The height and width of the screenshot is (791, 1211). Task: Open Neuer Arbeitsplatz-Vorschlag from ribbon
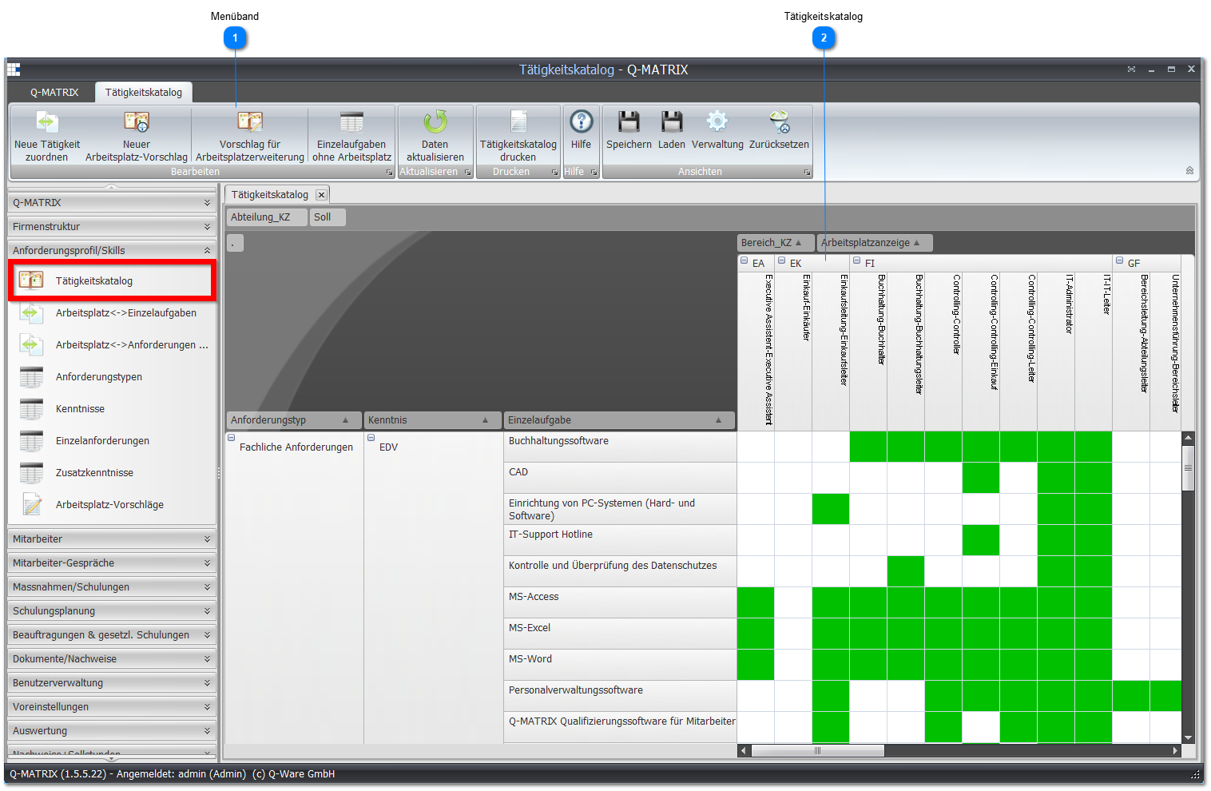(x=137, y=121)
